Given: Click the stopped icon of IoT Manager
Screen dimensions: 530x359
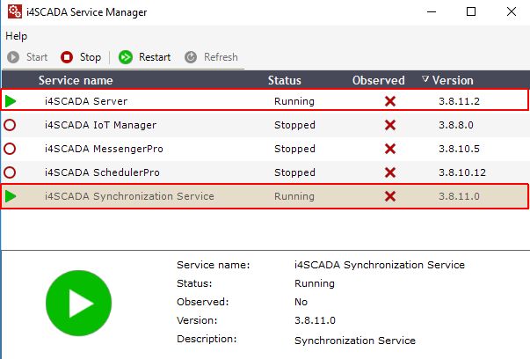Looking at the screenshot, I should coord(10,125).
